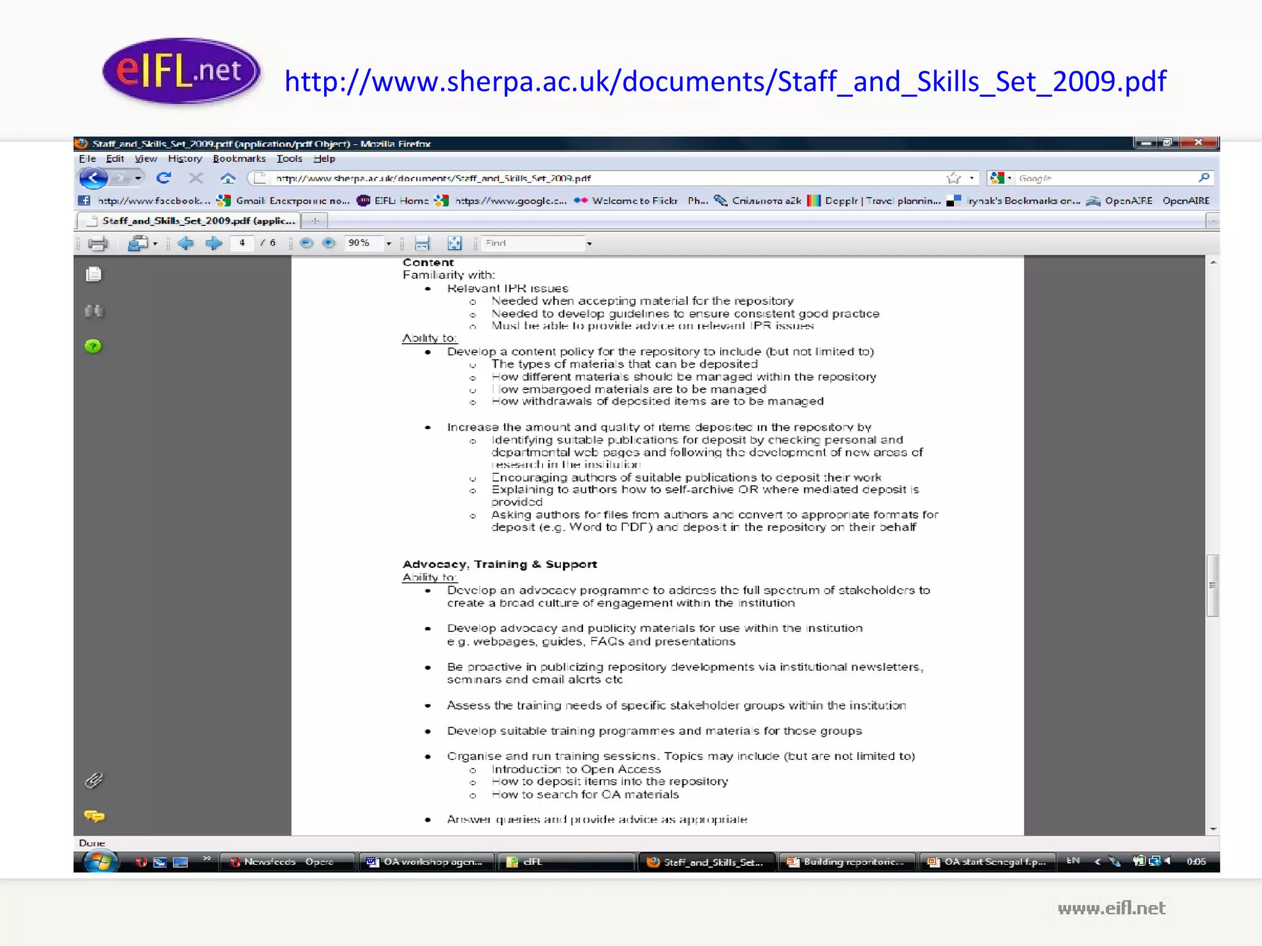Expand the collaborate icon dropdown arrow
This screenshot has width=1262, height=946.
155,244
